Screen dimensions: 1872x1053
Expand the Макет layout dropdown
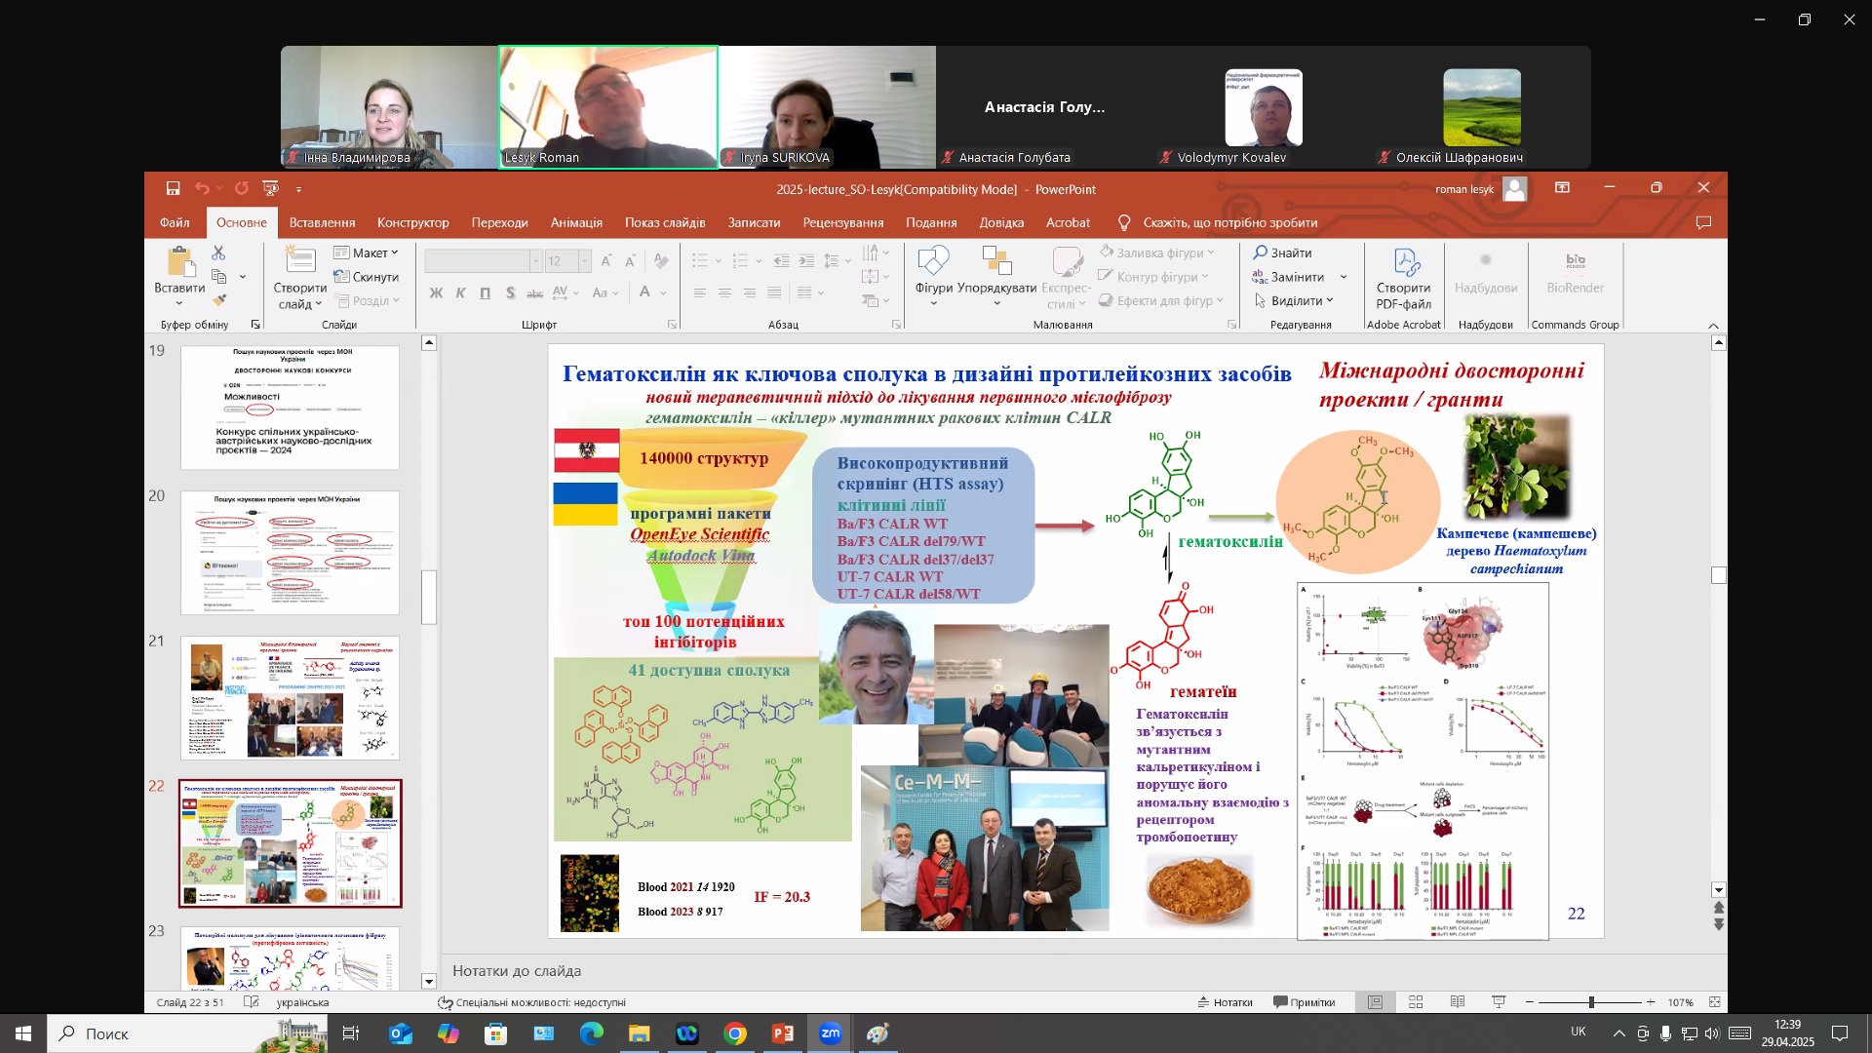[366, 253]
